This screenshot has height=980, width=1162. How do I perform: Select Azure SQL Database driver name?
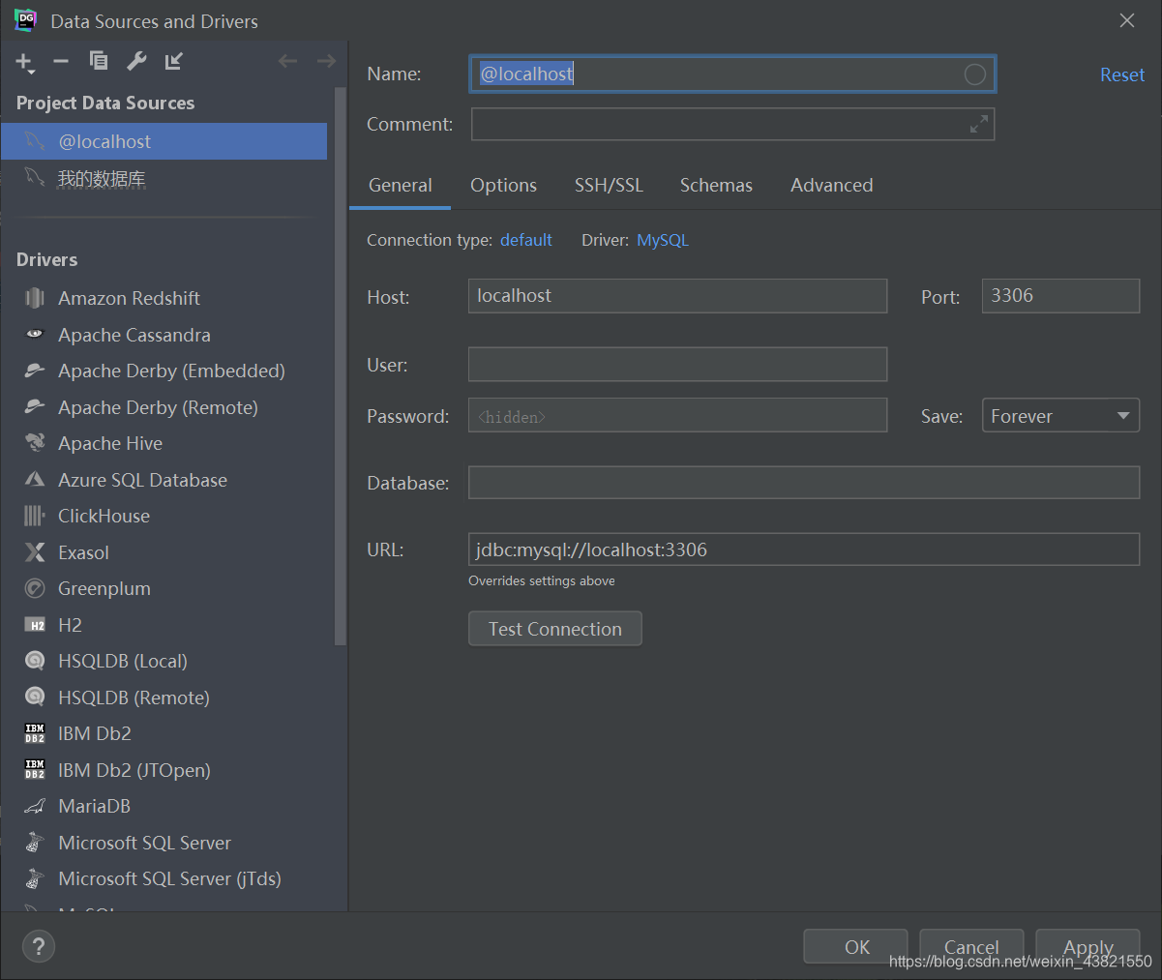(x=142, y=480)
